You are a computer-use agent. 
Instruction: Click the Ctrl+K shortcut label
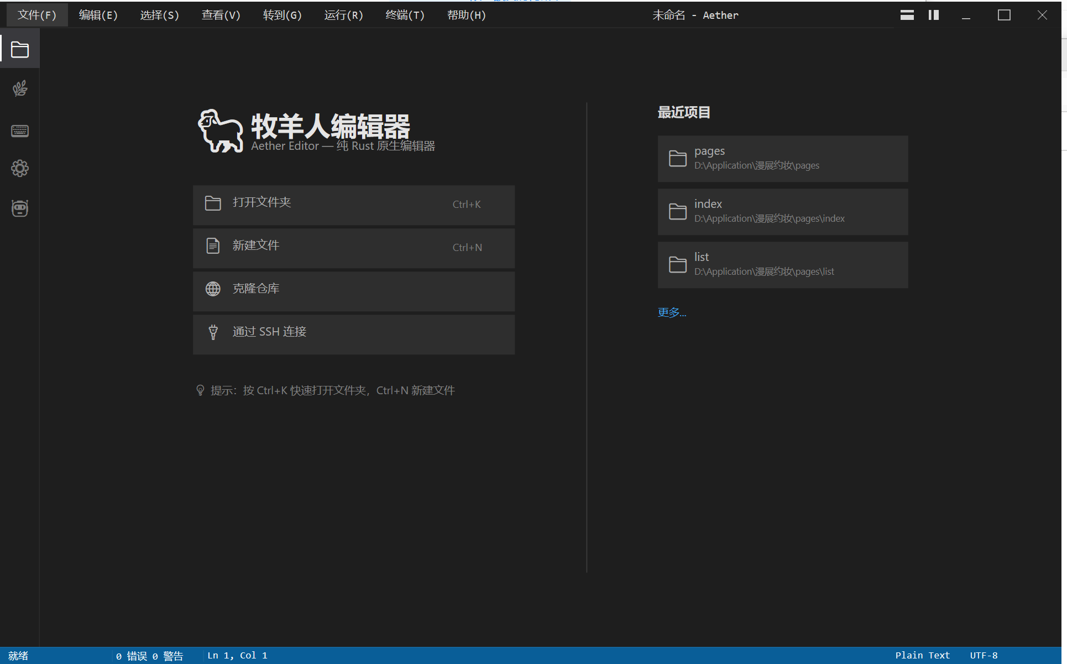click(467, 204)
